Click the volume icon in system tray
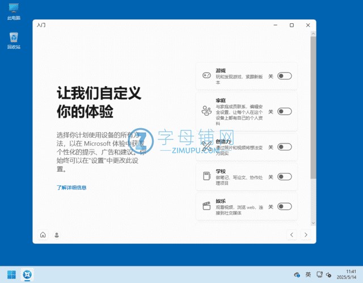 click(x=329, y=274)
